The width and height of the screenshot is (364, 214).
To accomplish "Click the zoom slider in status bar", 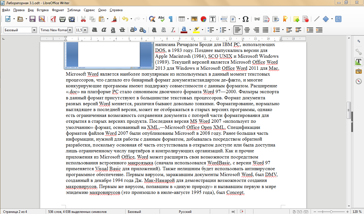I will pos(331,212).
